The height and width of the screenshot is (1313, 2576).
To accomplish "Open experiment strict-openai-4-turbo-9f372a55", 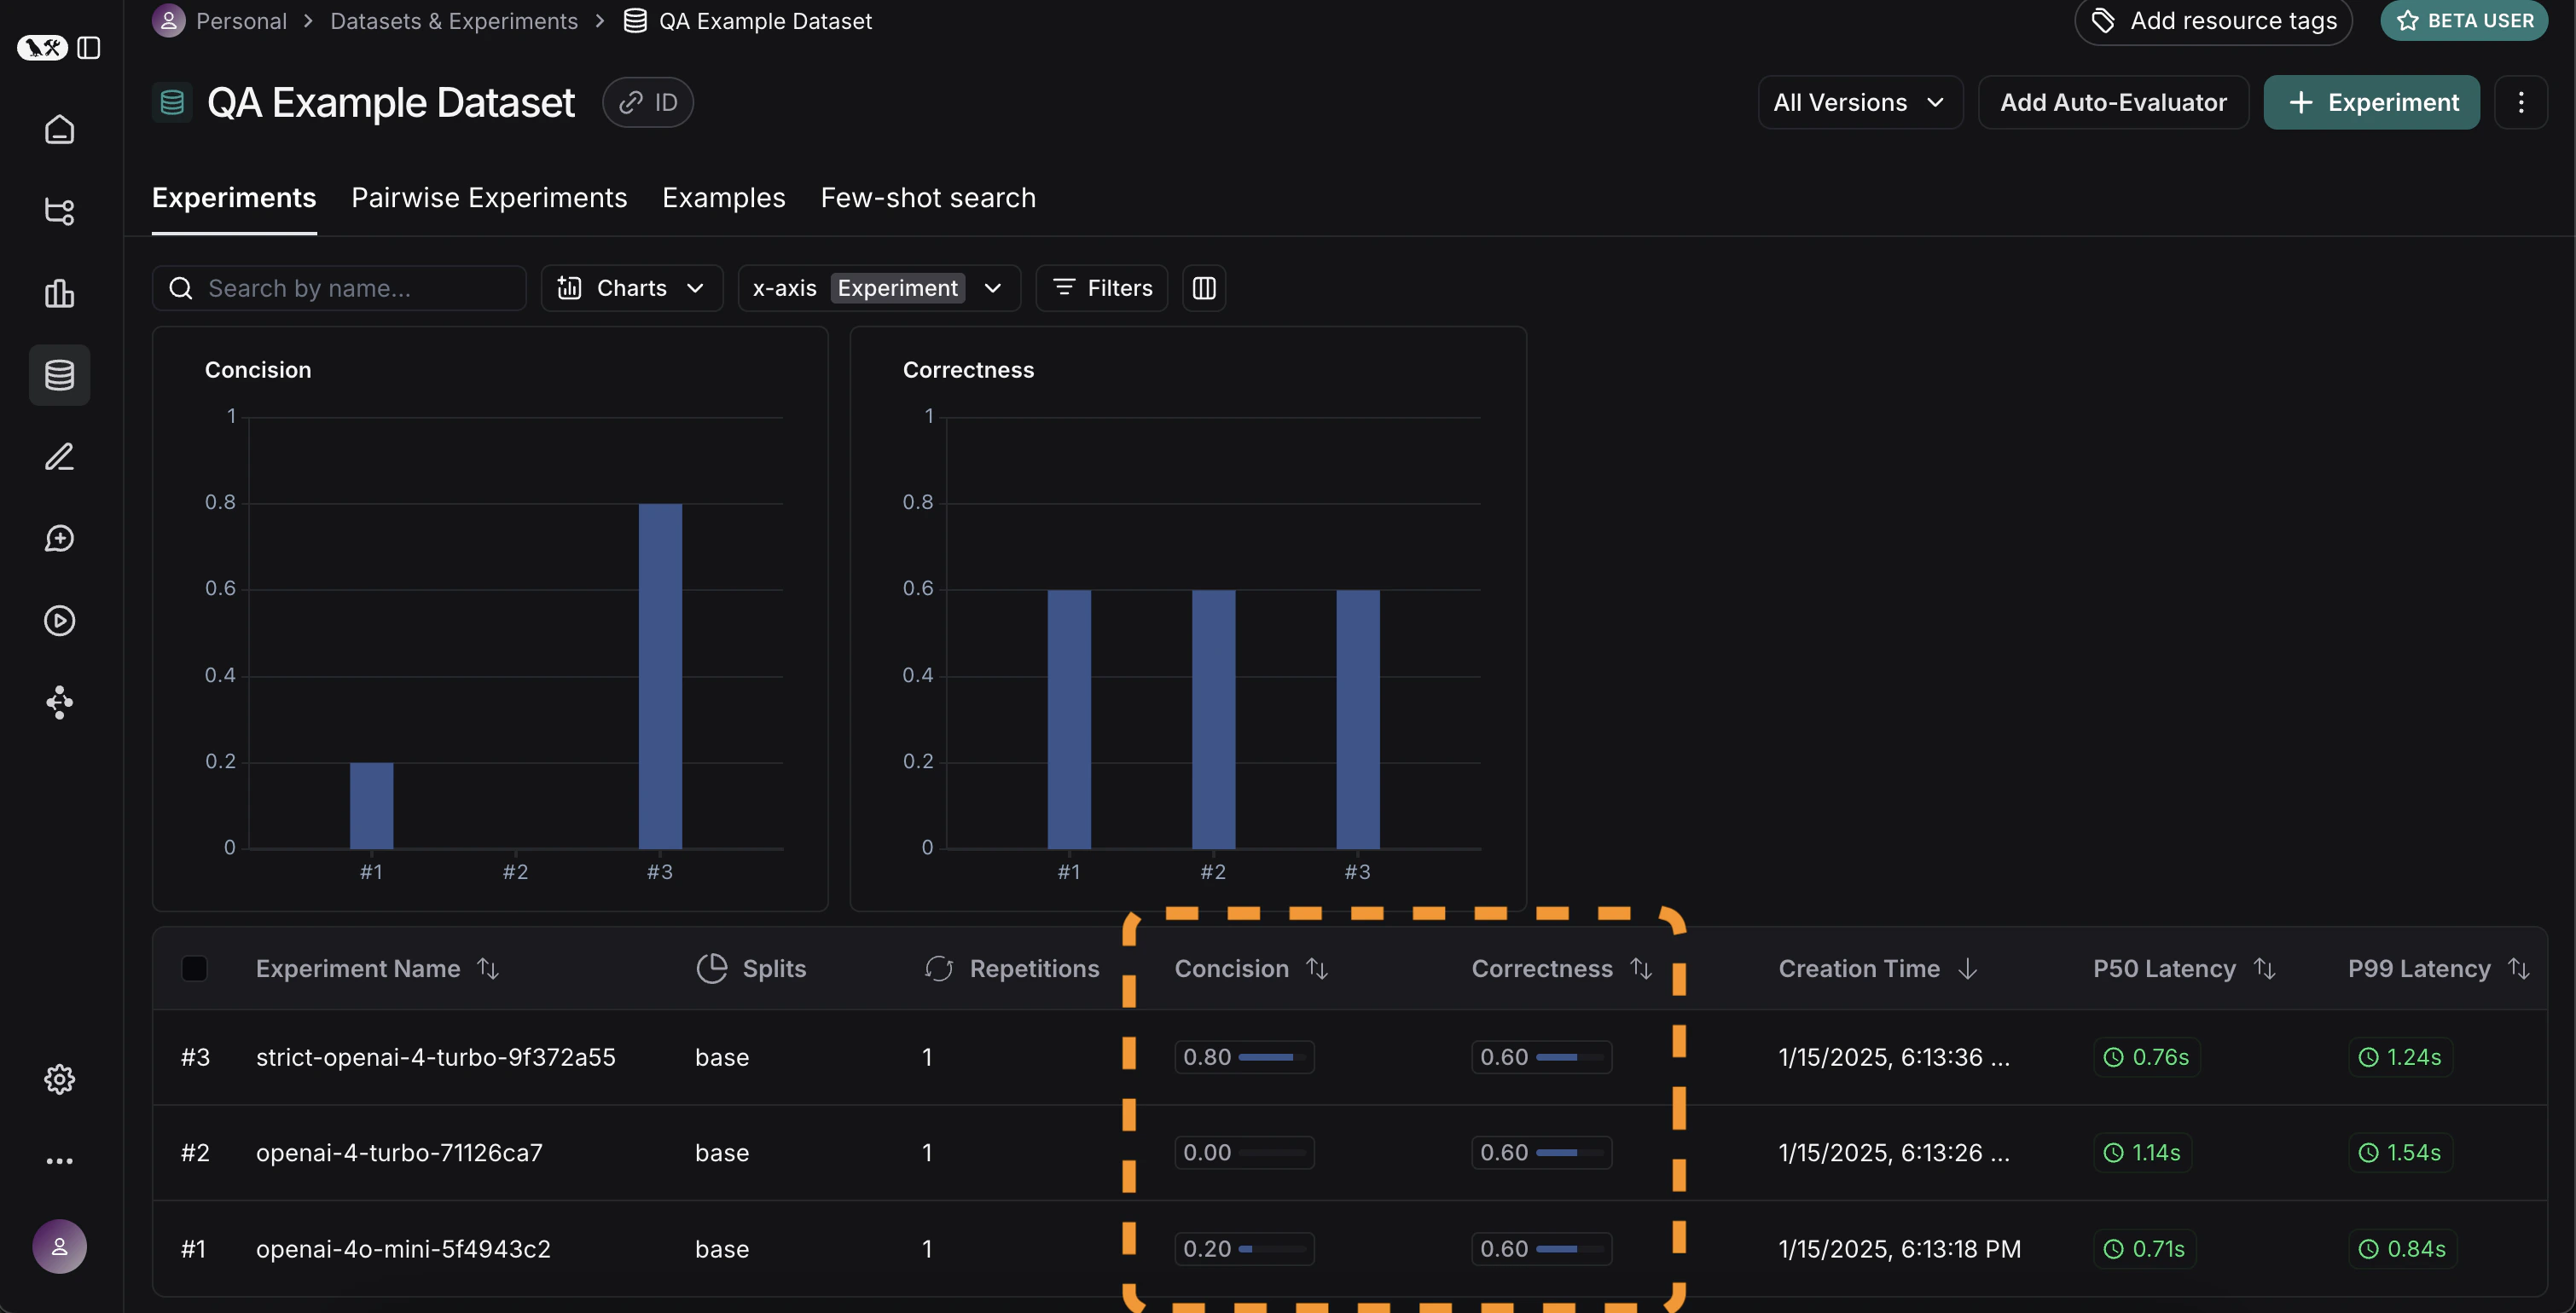I will [435, 1056].
